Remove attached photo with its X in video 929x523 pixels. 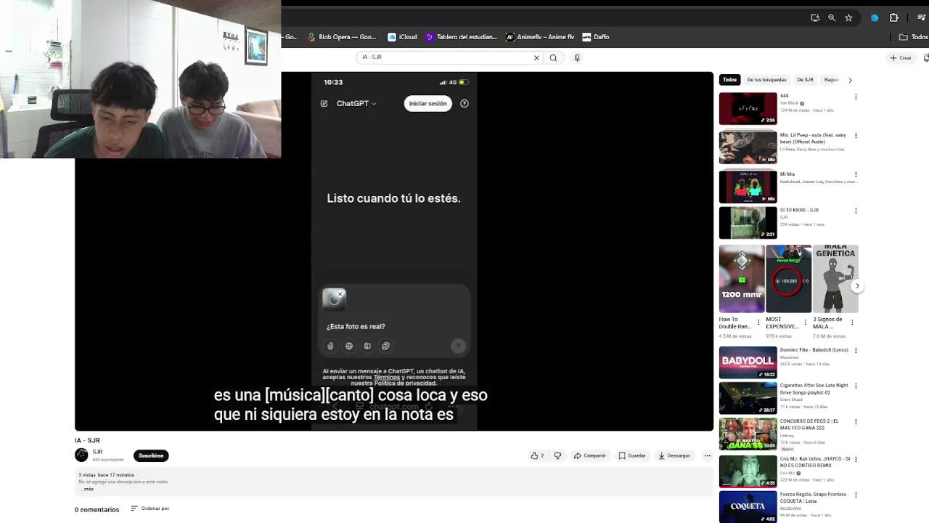(x=340, y=294)
